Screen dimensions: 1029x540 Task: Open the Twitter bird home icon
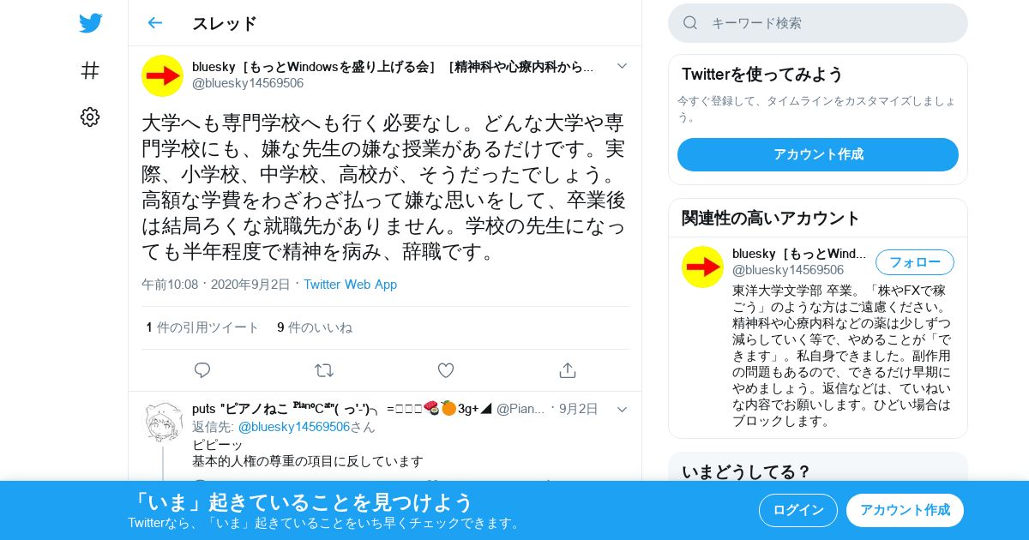[90, 23]
